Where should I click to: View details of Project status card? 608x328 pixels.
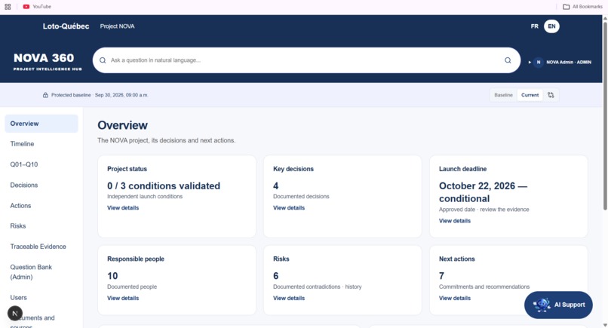coord(123,208)
